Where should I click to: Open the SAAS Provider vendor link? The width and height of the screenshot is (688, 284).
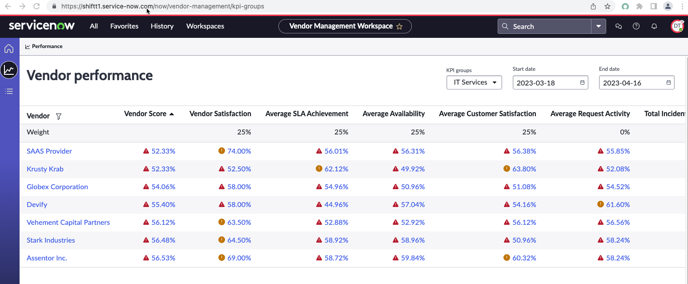pyautogui.click(x=49, y=151)
